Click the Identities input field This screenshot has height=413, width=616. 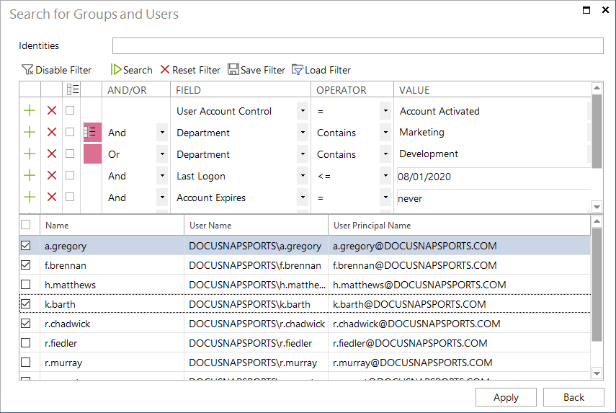click(358, 45)
